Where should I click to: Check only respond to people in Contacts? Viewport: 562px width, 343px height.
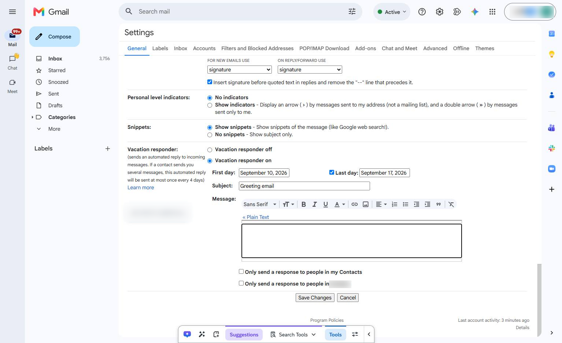[x=241, y=272]
